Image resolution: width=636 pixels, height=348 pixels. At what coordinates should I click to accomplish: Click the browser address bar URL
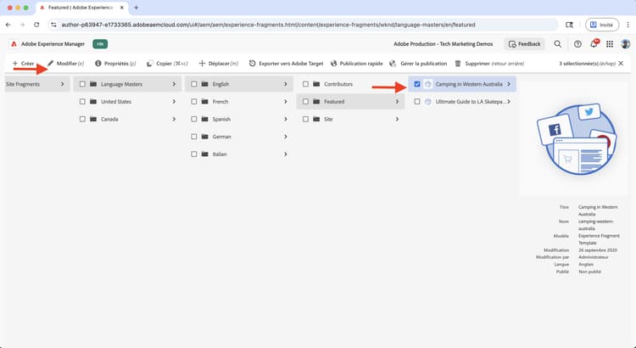pos(268,25)
